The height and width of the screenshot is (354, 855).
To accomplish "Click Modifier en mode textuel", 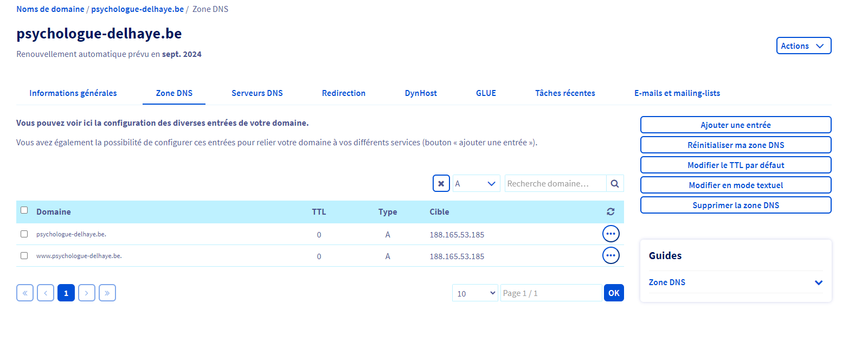I will [735, 185].
